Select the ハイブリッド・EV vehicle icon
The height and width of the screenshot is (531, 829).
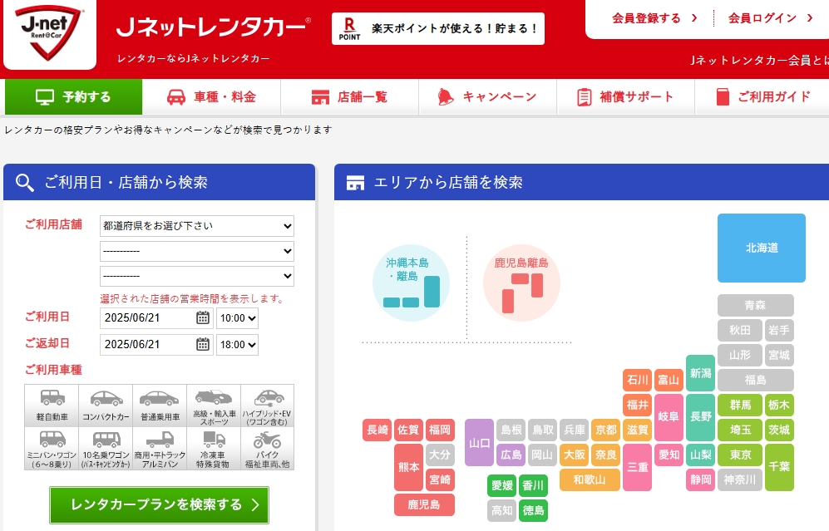point(268,406)
